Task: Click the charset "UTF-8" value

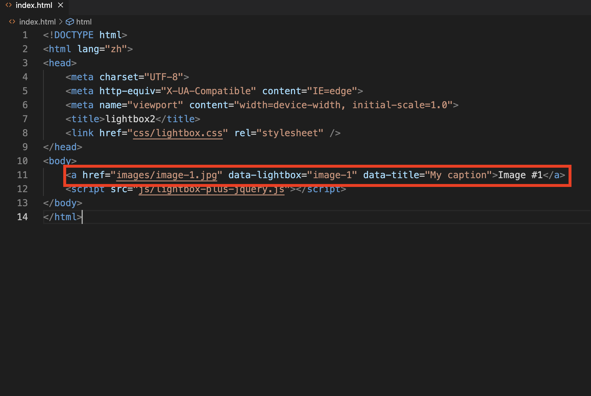Action: coord(163,77)
